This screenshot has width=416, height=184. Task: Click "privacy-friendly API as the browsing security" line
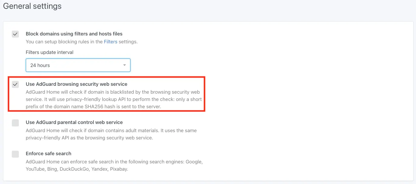(89, 138)
